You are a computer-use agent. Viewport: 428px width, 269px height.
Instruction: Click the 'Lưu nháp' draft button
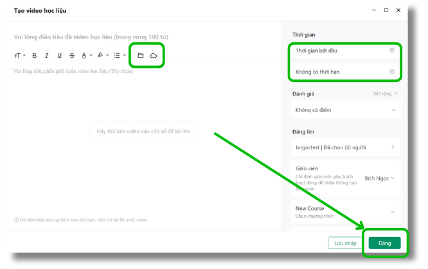345,243
